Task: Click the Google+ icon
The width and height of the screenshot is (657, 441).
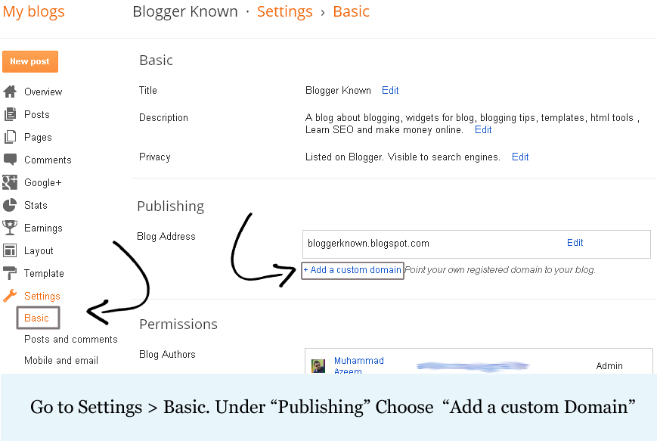Action: click(x=10, y=182)
